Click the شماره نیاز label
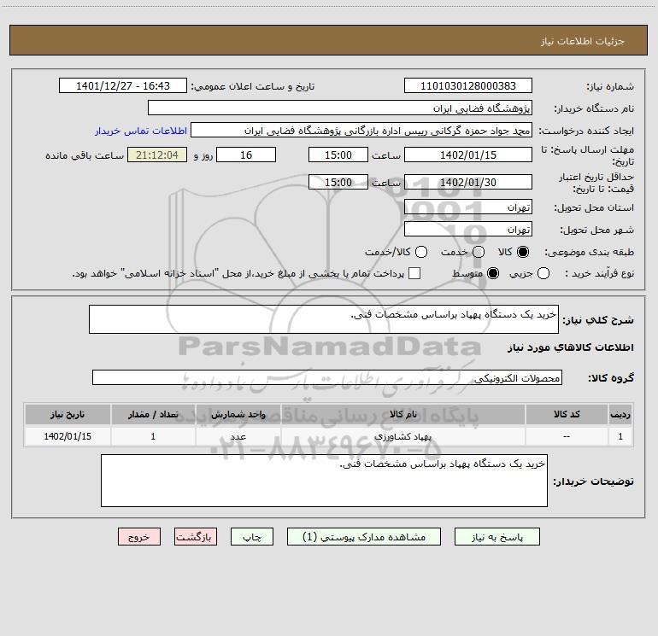The height and width of the screenshot is (636, 658). [x=610, y=86]
